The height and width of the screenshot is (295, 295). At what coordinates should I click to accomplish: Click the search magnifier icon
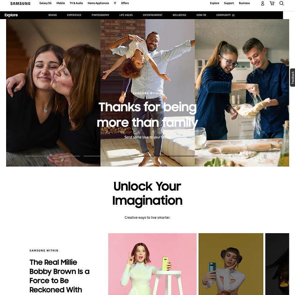tap(281, 3)
